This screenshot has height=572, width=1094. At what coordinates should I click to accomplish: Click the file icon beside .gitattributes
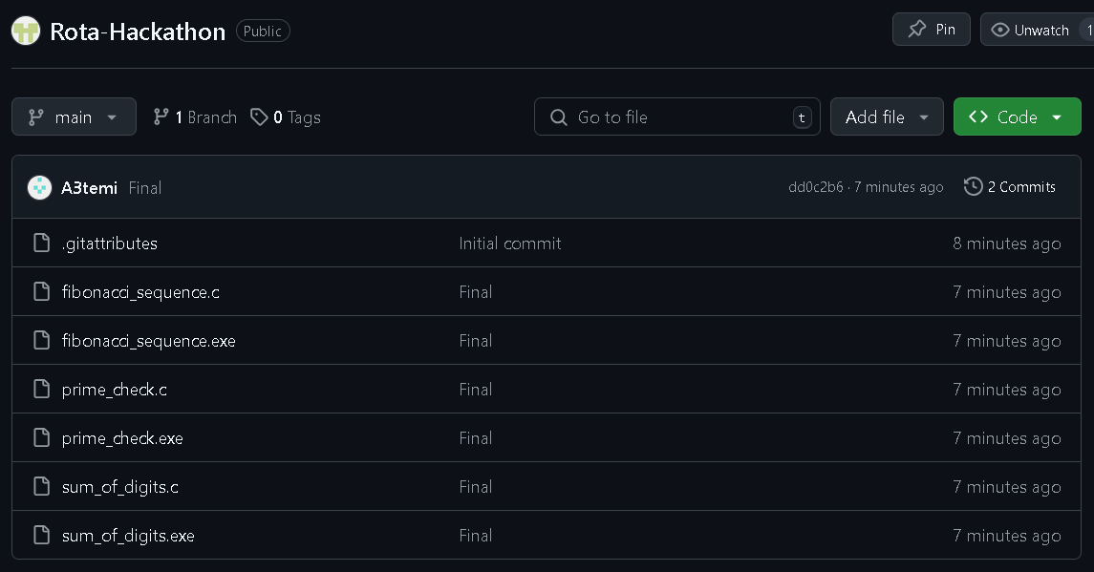[41, 243]
